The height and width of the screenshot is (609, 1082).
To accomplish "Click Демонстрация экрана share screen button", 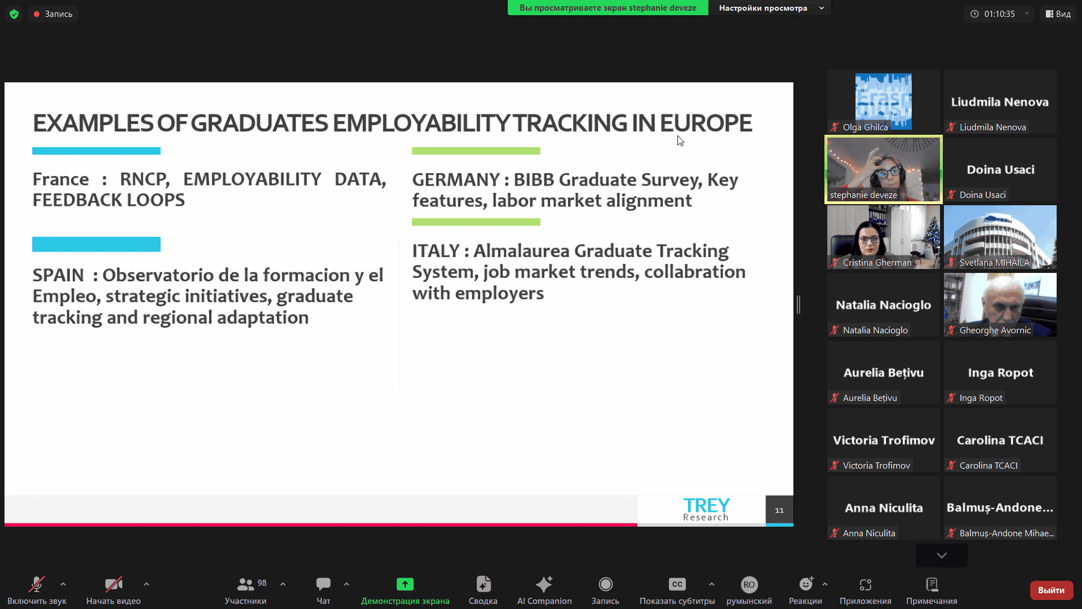I will (x=405, y=584).
